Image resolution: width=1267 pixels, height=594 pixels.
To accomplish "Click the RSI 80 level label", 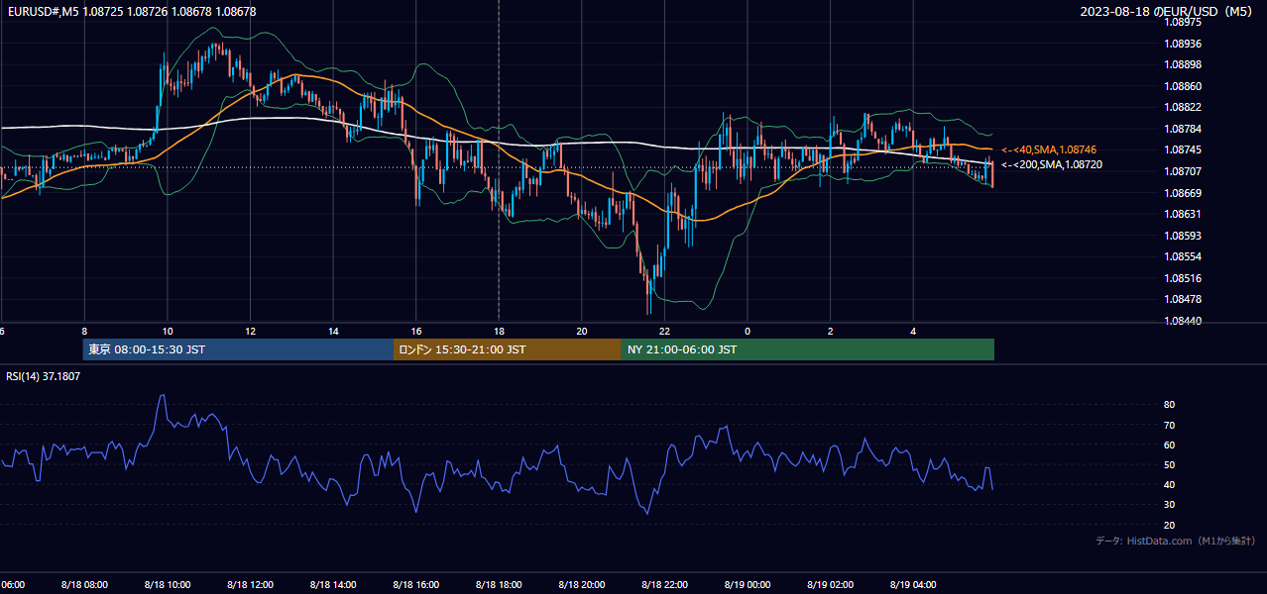I will pyautogui.click(x=1169, y=405).
